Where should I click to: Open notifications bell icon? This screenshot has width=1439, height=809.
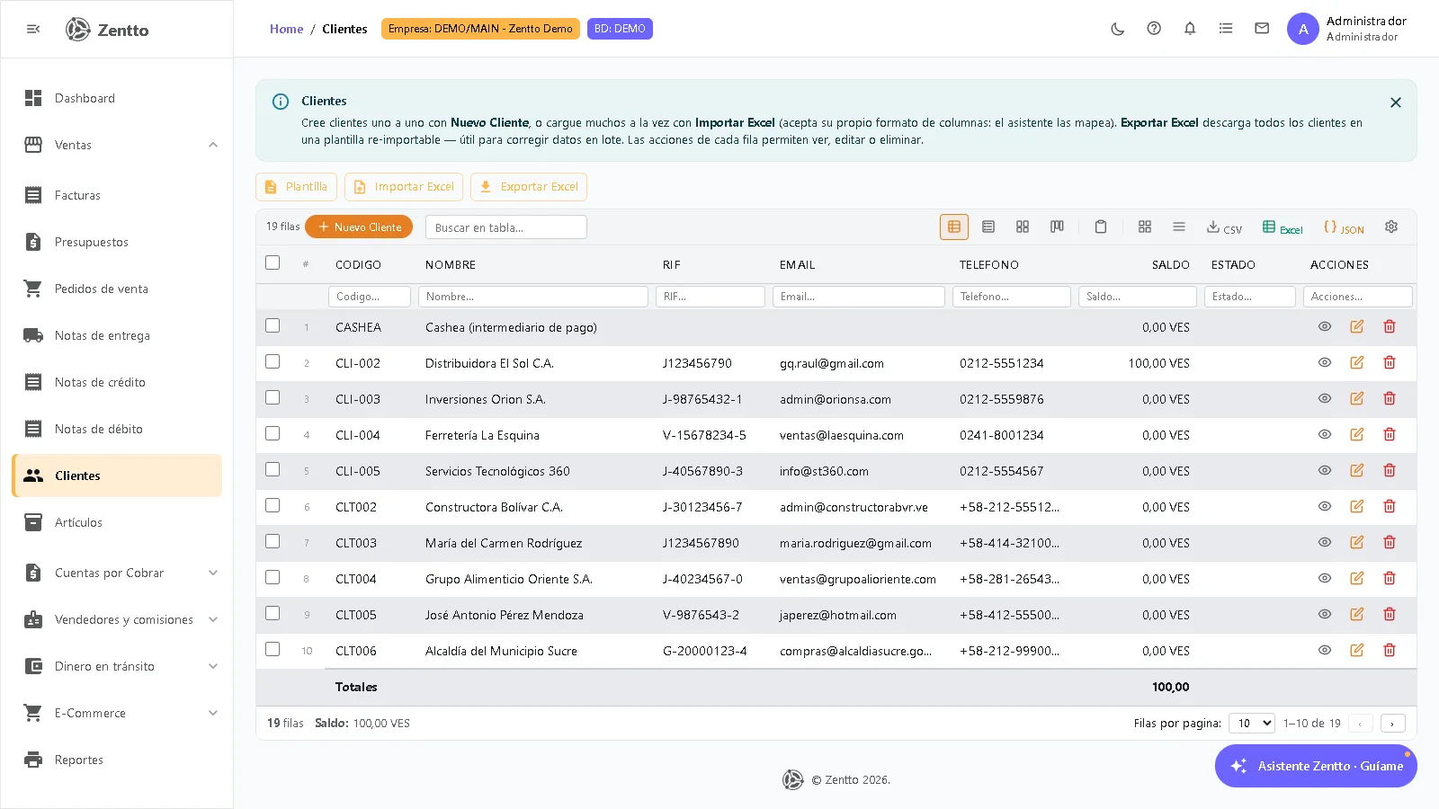pyautogui.click(x=1190, y=29)
